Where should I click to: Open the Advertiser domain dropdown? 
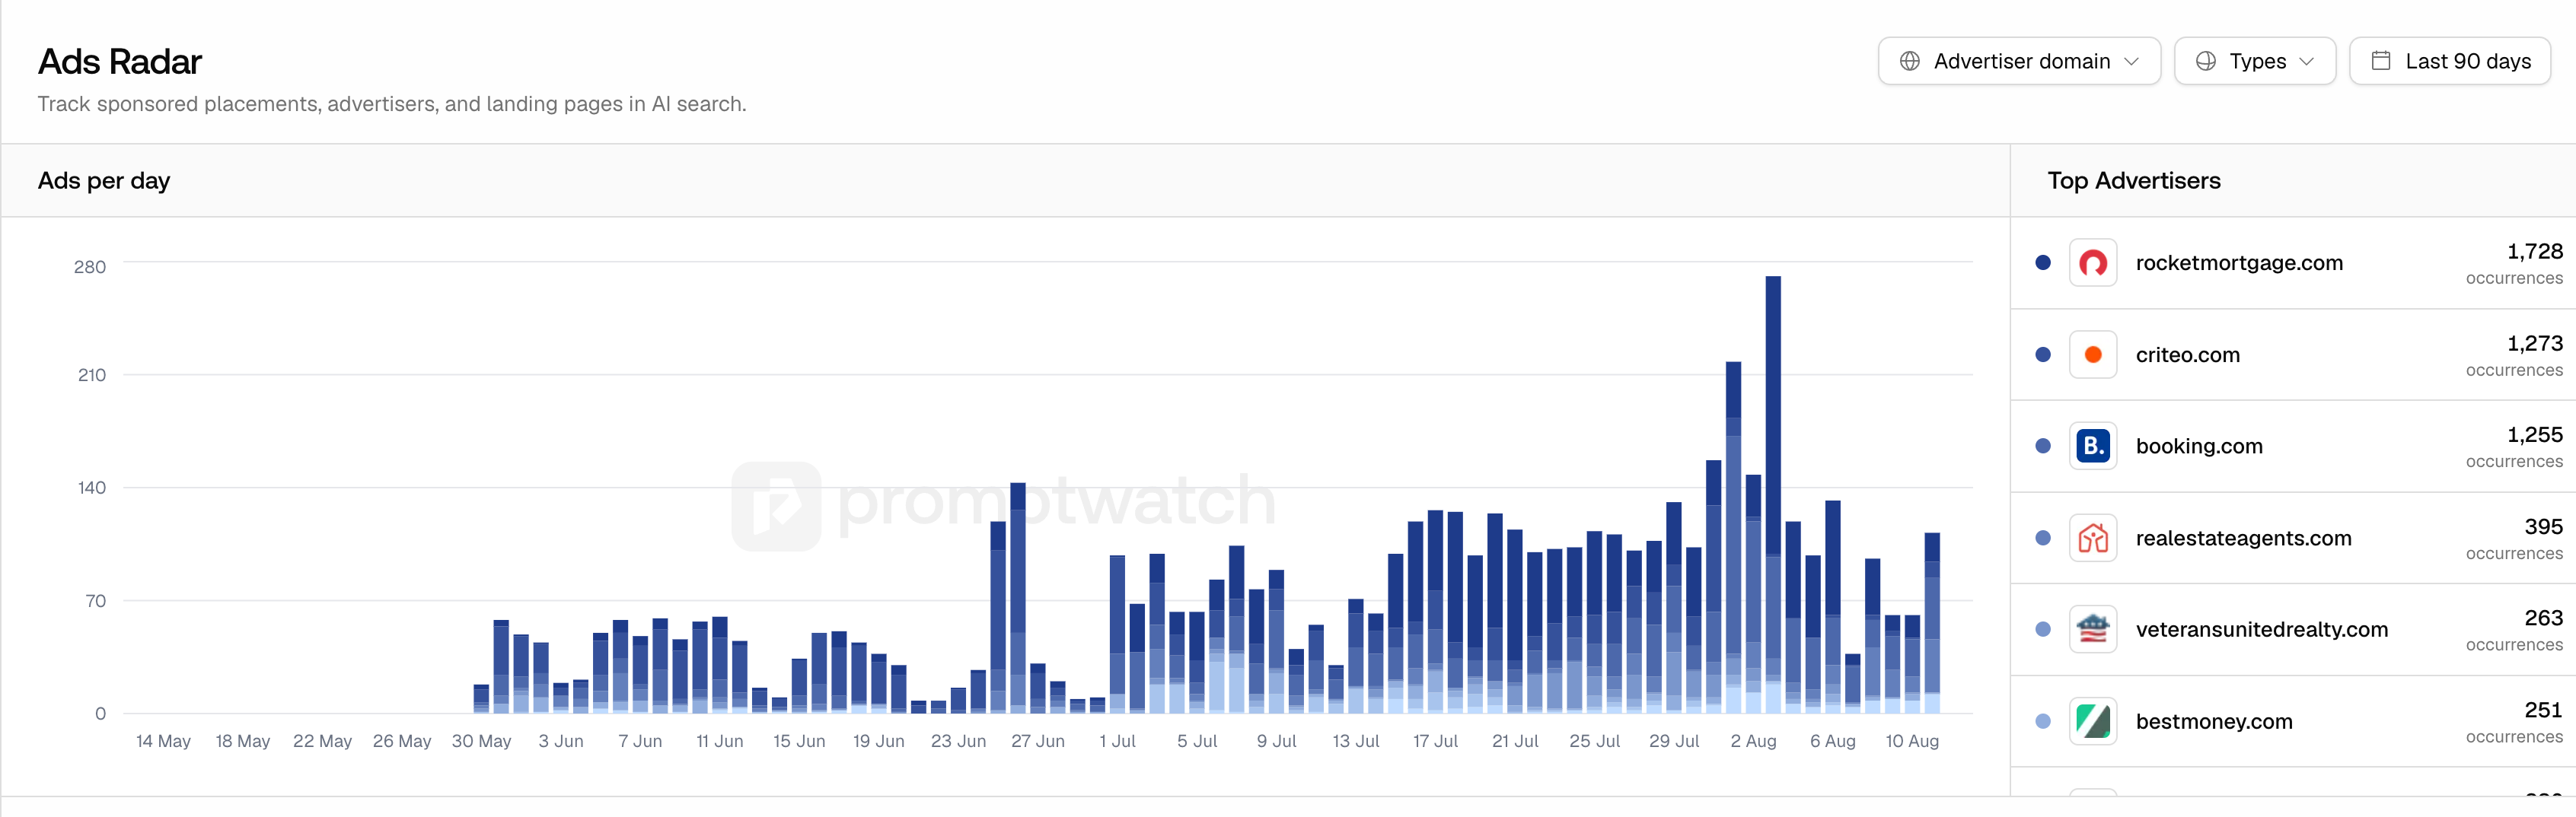(x=2018, y=61)
